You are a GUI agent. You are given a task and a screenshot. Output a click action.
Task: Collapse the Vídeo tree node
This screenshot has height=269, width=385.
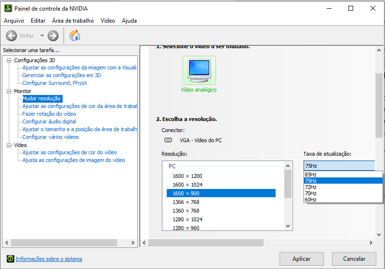[x=9, y=145]
